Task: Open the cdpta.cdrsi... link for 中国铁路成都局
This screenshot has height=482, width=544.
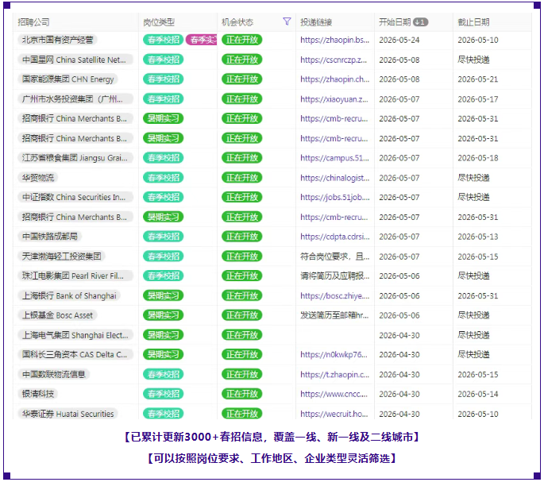Action: click(335, 237)
